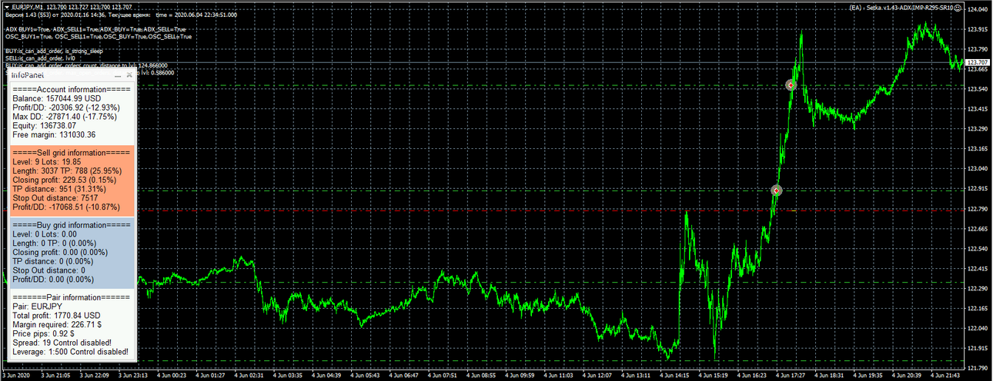Click the EA name Setka v1.43 label

click(x=901, y=8)
